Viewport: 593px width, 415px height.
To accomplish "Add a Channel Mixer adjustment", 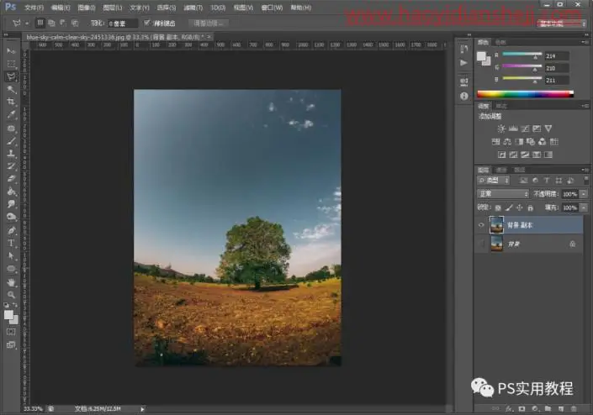I will pyautogui.click(x=543, y=142).
